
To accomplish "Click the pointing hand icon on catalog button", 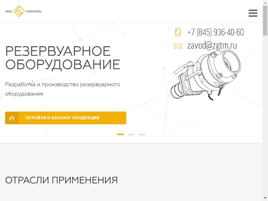I will coord(12,118).
